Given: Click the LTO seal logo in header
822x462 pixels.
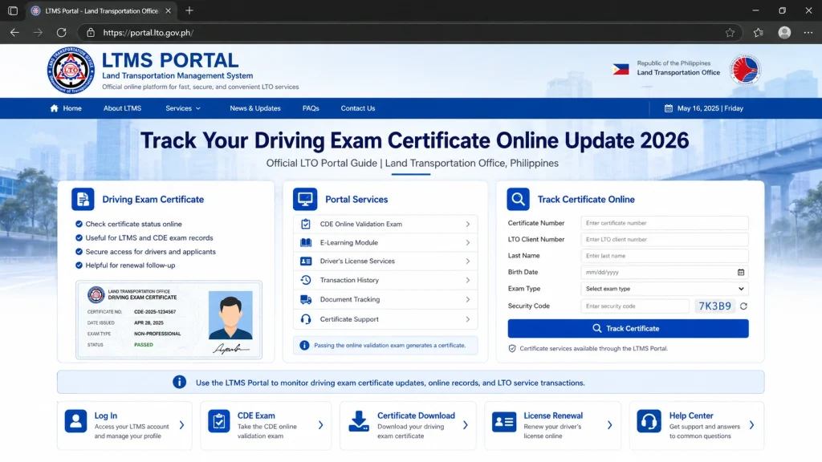Looking at the screenshot, I should 71,71.
